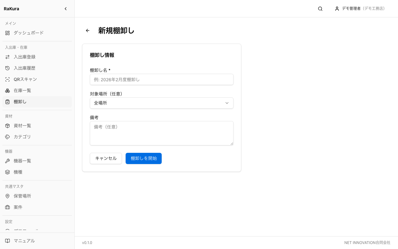Click the RaKura logo text

[12, 9]
